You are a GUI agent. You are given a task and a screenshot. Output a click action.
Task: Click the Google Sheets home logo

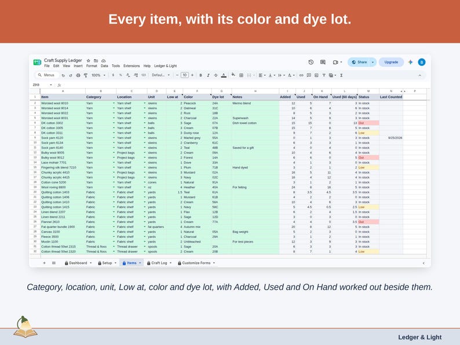[x=37, y=62]
